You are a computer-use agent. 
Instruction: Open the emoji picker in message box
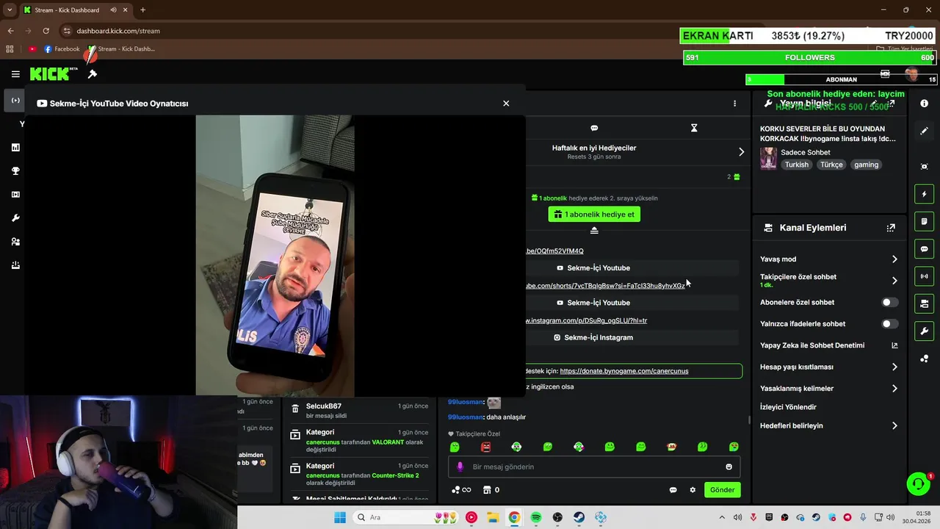(x=728, y=467)
